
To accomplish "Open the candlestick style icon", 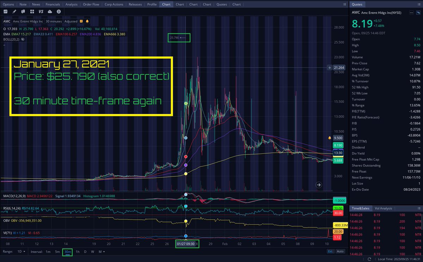I will [x=24, y=12].
